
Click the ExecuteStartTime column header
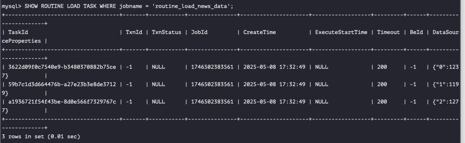[x=341, y=33]
